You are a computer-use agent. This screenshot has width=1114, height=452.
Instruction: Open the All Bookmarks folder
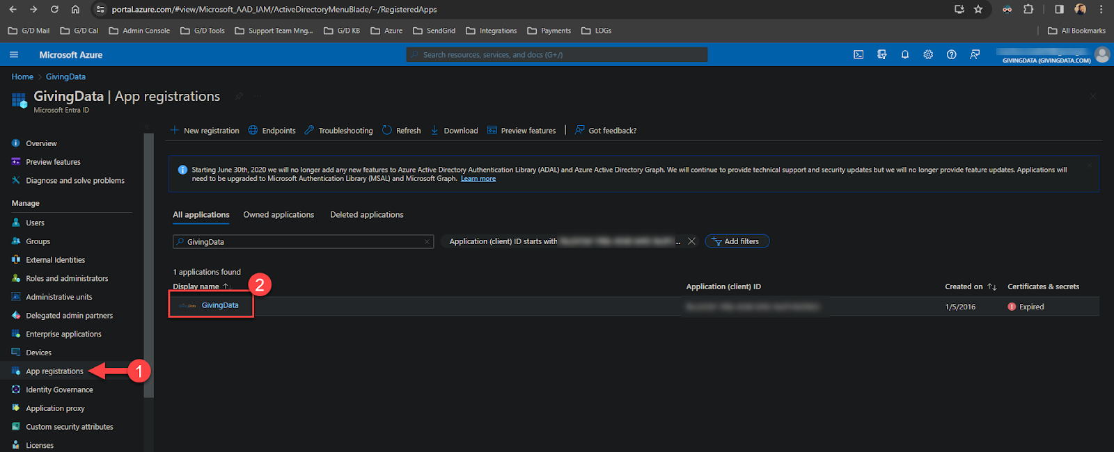tap(1076, 31)
